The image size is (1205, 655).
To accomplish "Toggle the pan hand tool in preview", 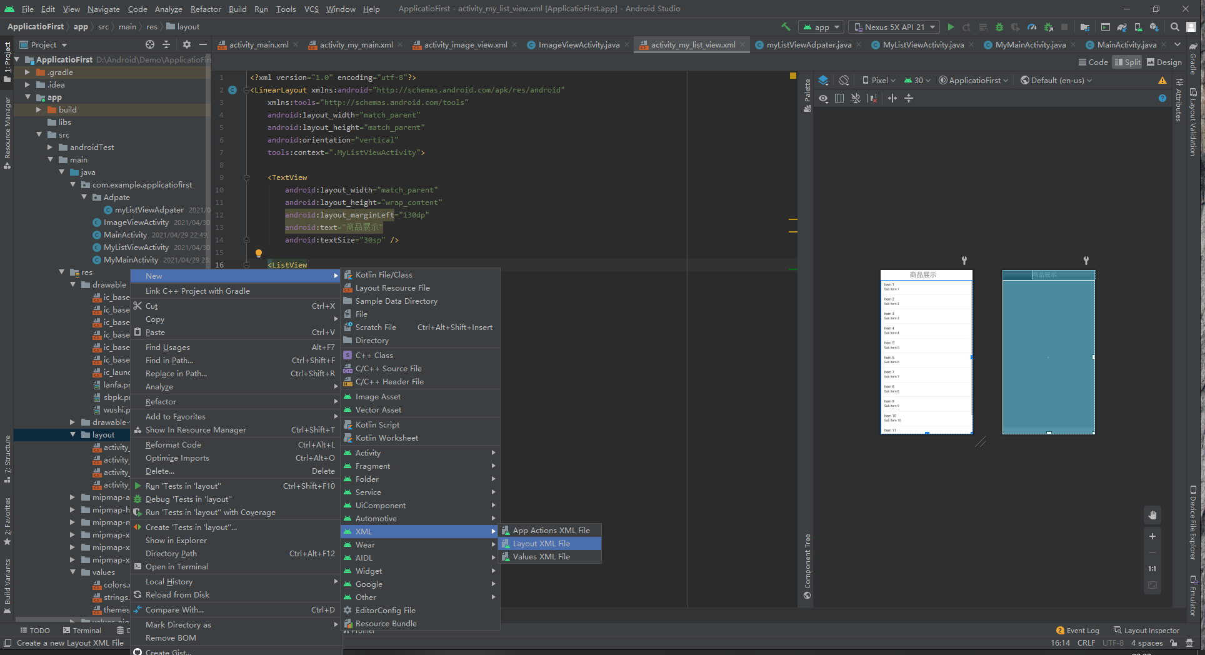I will [x=1152, y=515].
